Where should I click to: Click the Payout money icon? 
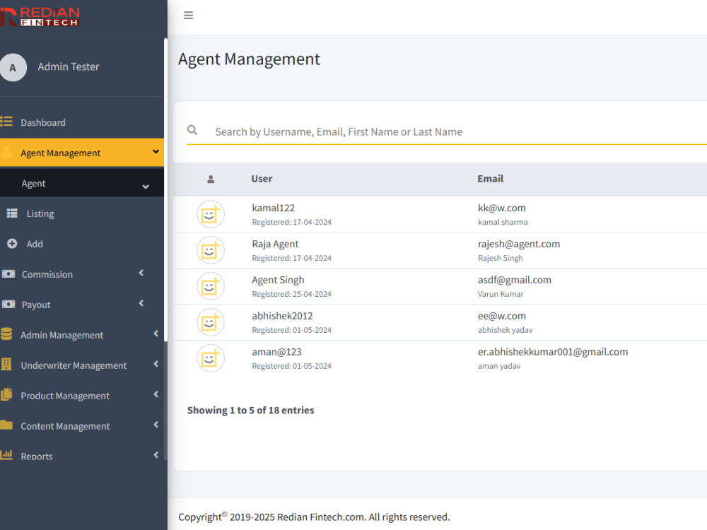[8, 304]
